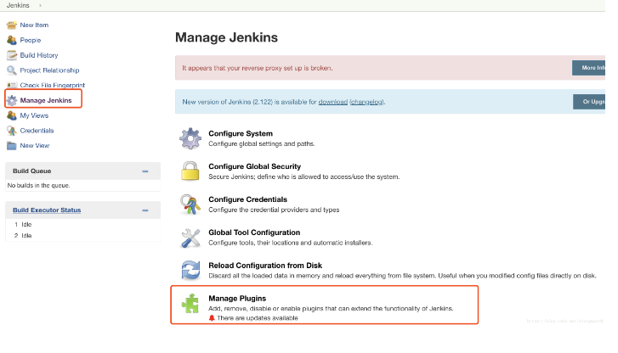This screenshot has height=353, width=618.
Task: Select Manage Jenkins in sidebar
Action: (46, 100)
